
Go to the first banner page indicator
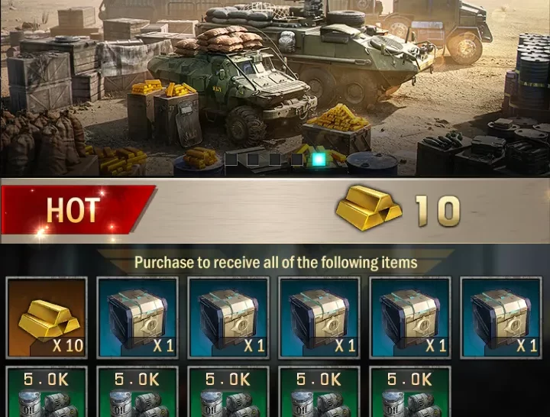click(231, 159)
